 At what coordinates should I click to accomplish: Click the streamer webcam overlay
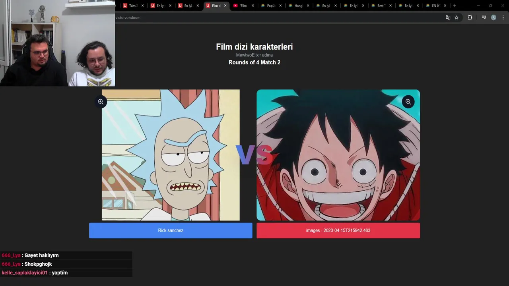58,43
